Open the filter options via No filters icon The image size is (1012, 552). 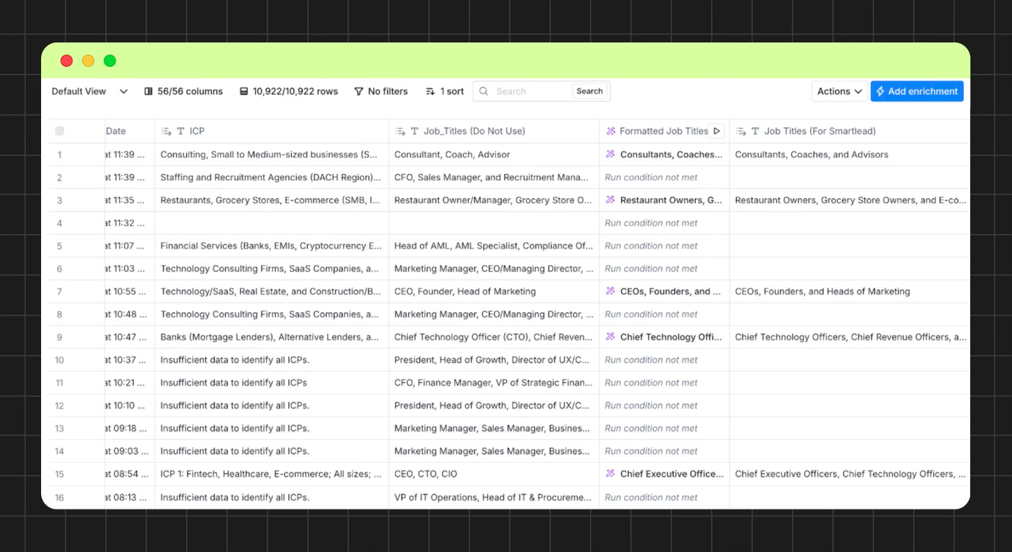pyautogui.click(x=358, y=91)
